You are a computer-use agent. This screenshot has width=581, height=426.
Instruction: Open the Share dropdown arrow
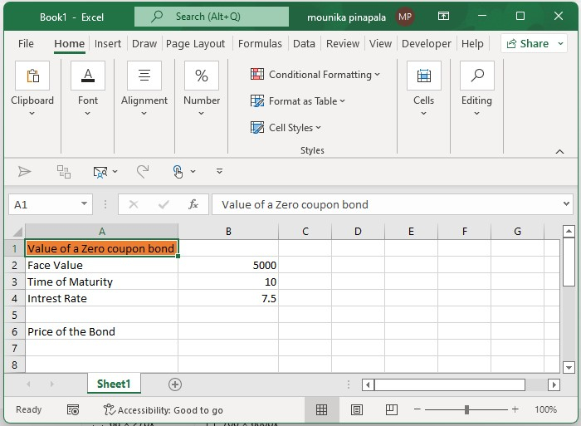560,44
